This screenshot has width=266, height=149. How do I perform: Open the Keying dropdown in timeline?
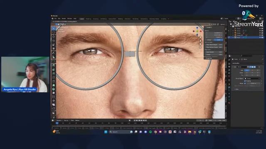click(x=66, y=120)
